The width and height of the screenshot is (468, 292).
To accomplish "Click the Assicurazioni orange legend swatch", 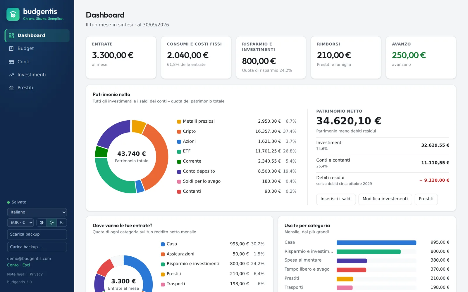I will tap(163, 254).
